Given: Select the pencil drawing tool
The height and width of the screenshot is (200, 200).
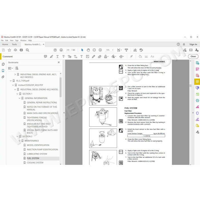Looking at the screenshot, I should 93,56.
